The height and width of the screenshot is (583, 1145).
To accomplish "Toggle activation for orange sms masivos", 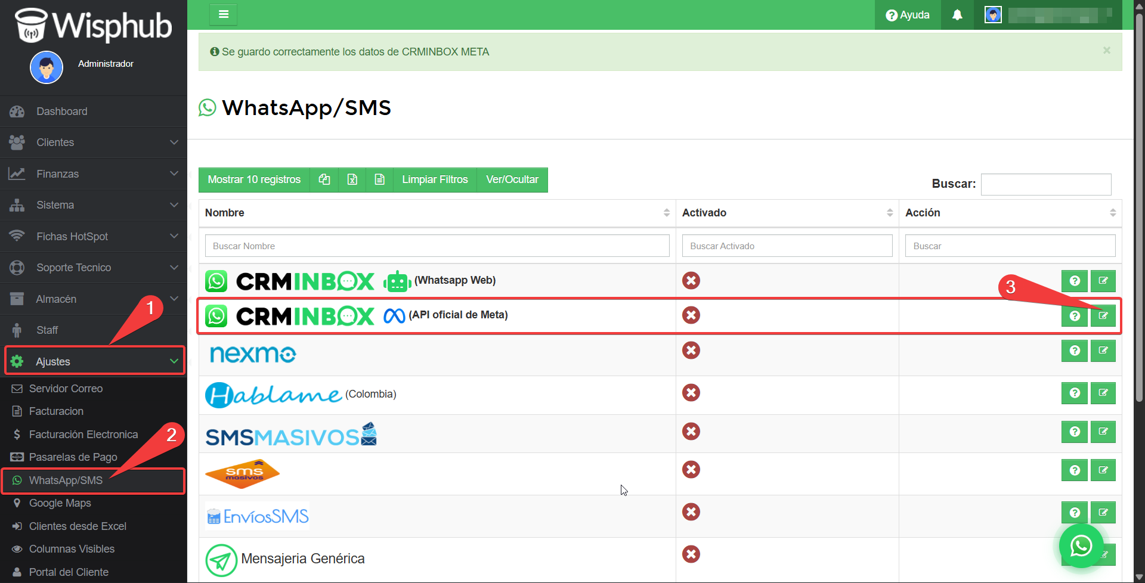I will click(x=691, y=469).
